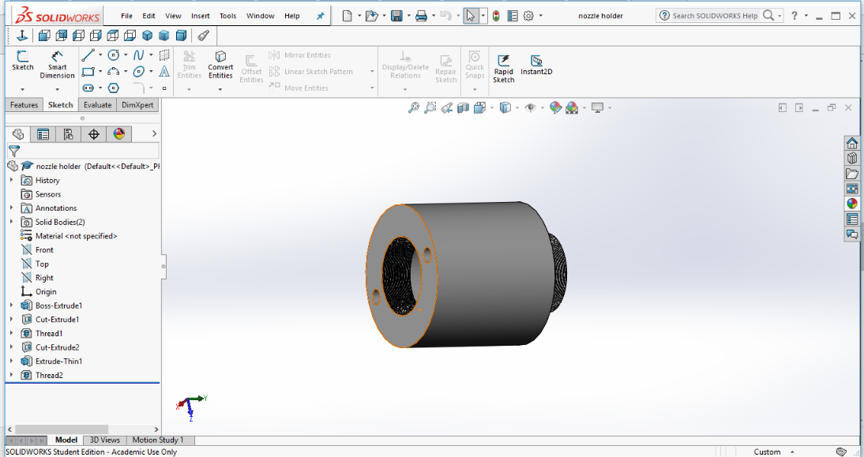Select the Polygon sketch tool
This screenshot has height=457, width=864.
point(114,88)
